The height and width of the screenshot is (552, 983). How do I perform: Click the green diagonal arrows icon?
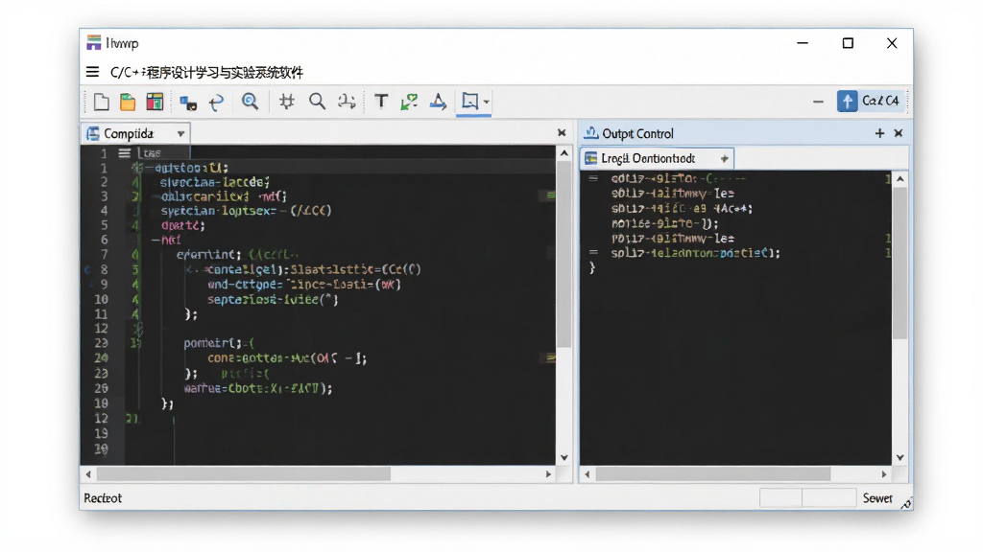[409, 102]
